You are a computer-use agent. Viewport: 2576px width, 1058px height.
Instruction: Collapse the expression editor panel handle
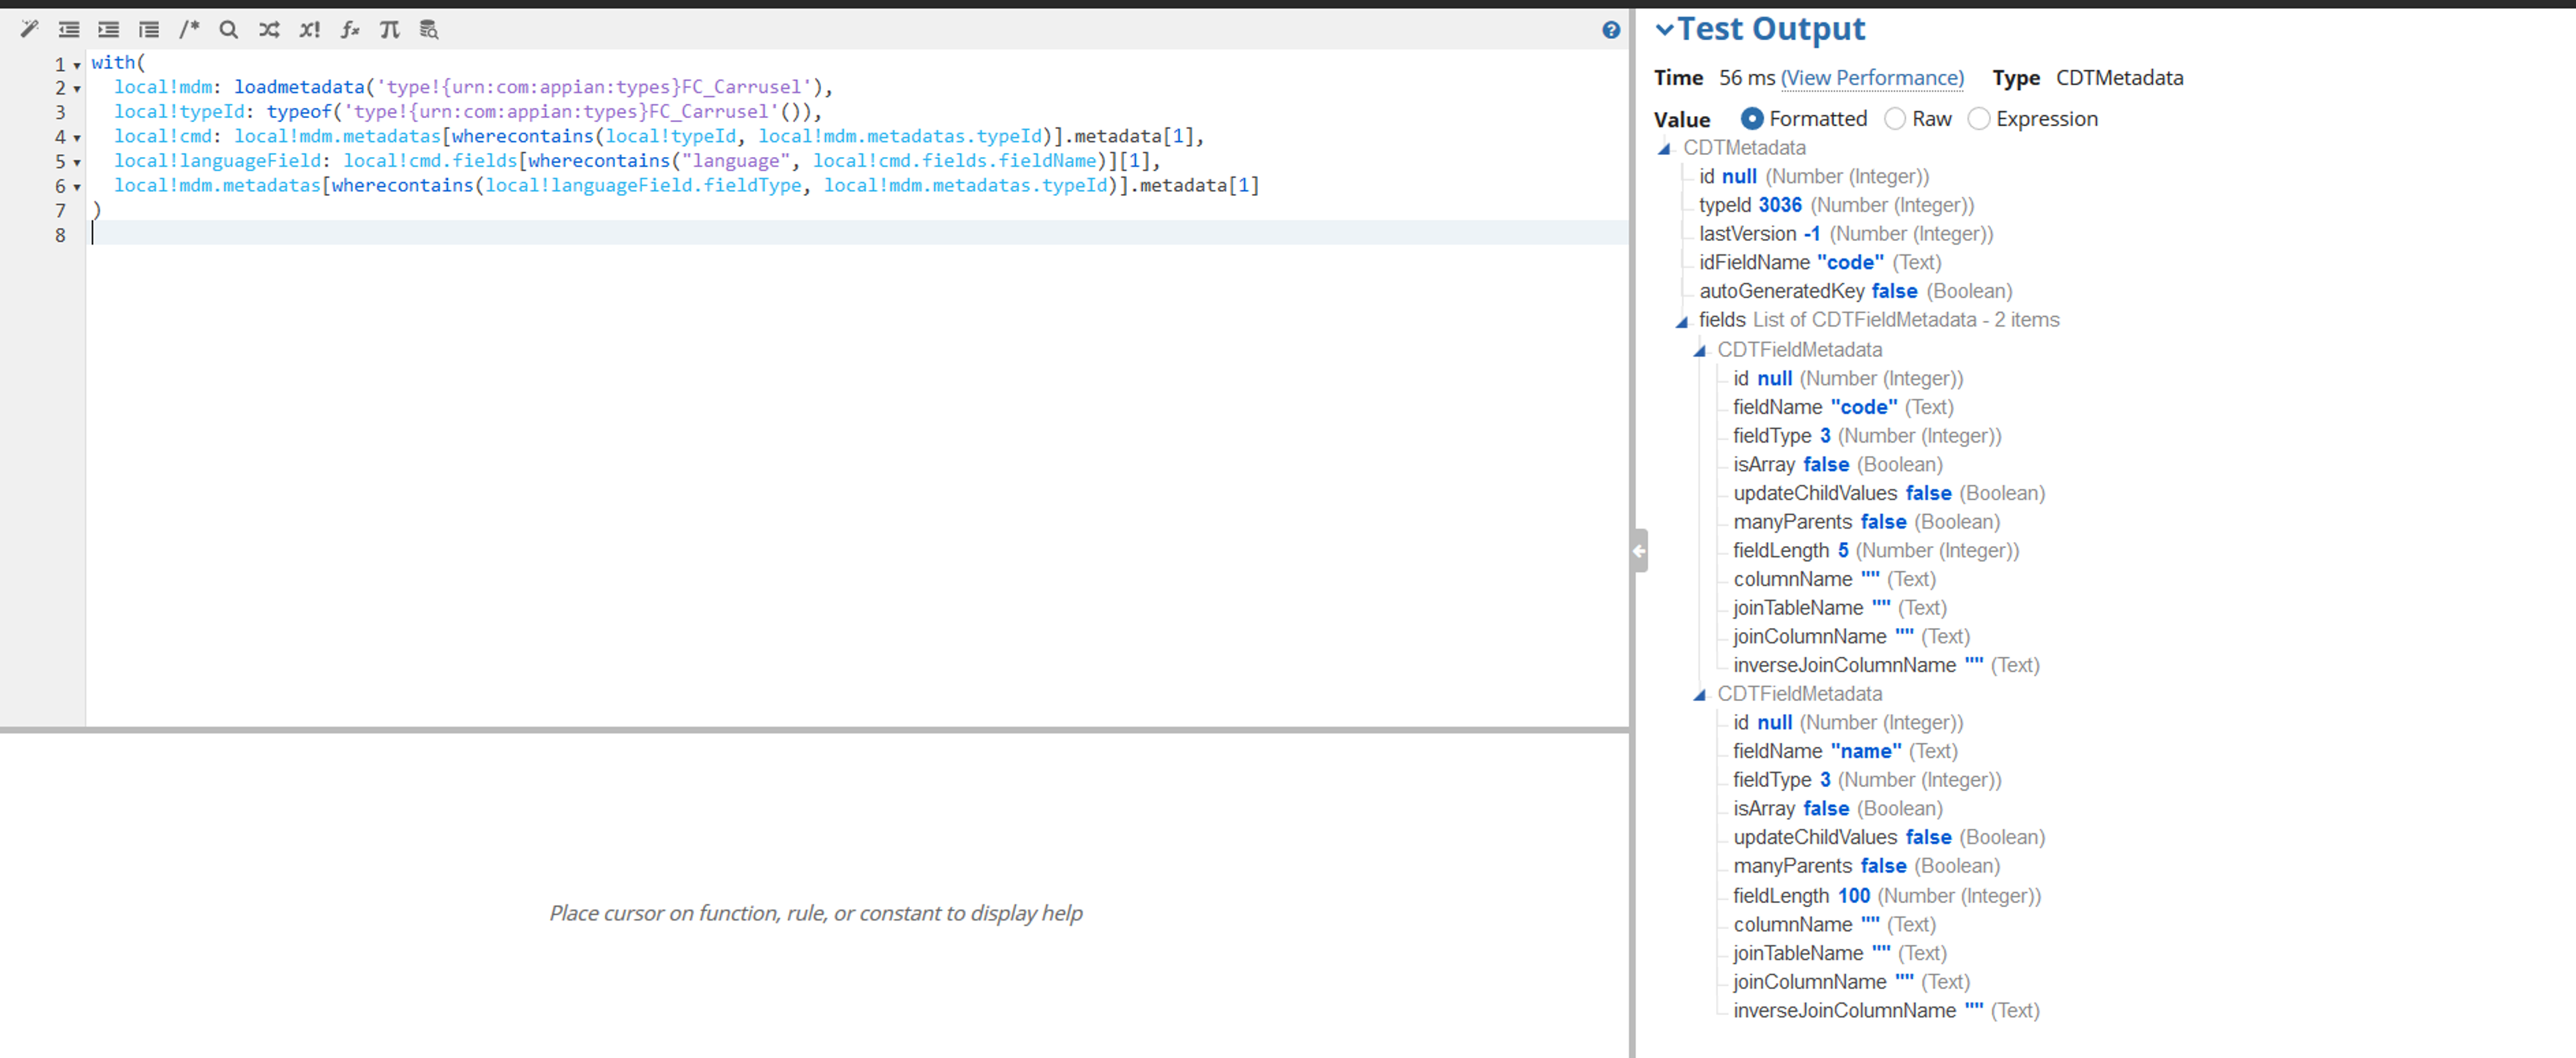(1639, 550)
